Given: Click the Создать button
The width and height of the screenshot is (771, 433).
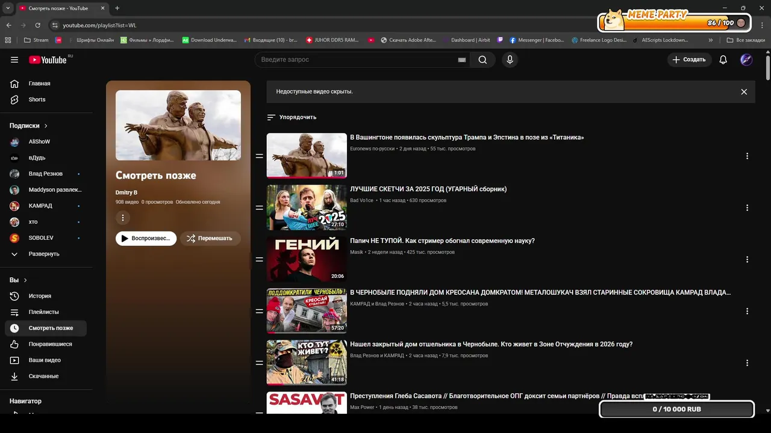Looking at the screenshot, I should [x=689, y=60].
